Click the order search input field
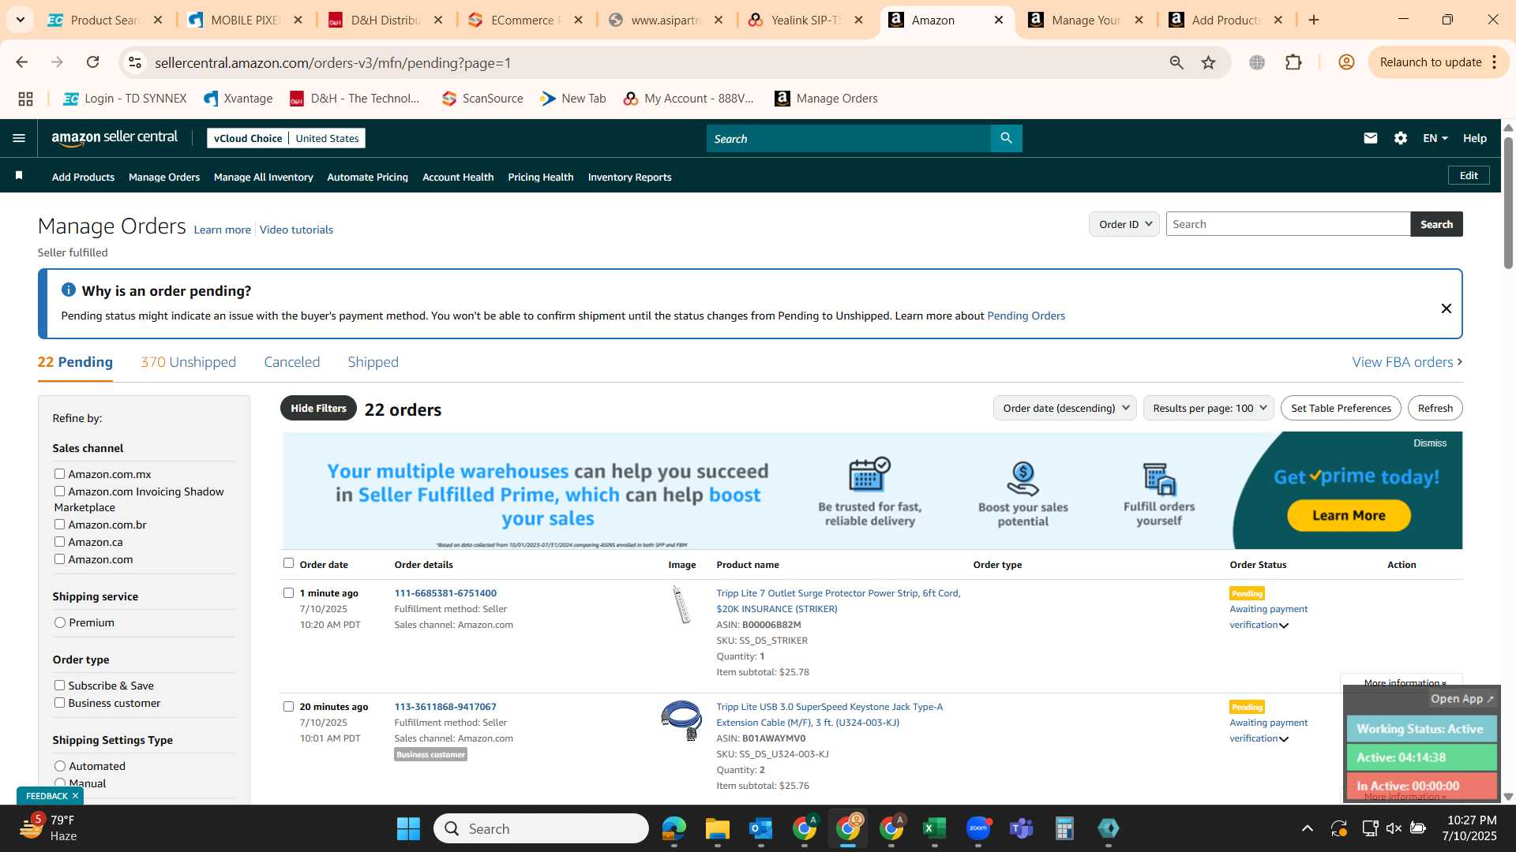 [1288, 224]
